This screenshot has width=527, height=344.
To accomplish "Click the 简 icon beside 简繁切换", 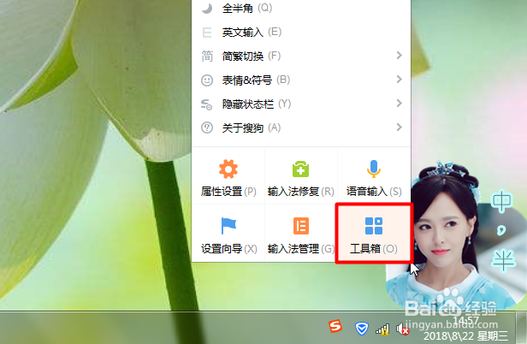I will [207, 56].
